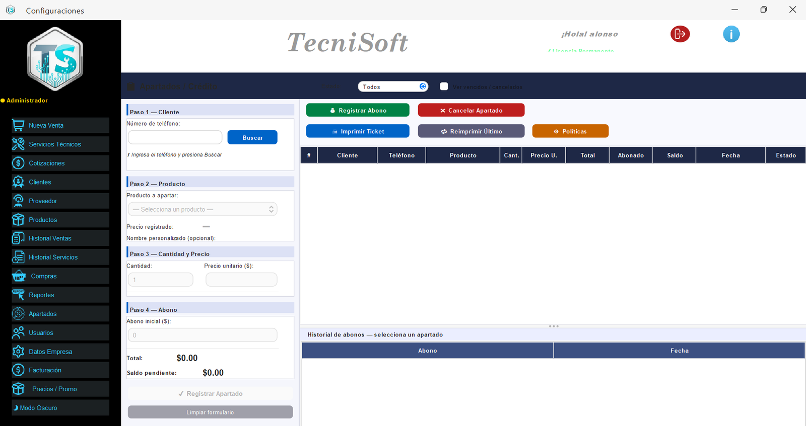Click the Datos Empresa gear icon
The image size is (806, 426).
18,352
